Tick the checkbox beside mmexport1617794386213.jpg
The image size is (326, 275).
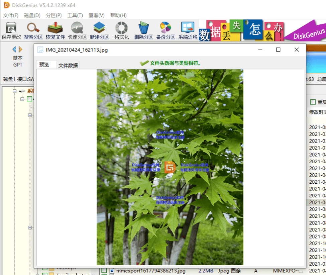104,271
